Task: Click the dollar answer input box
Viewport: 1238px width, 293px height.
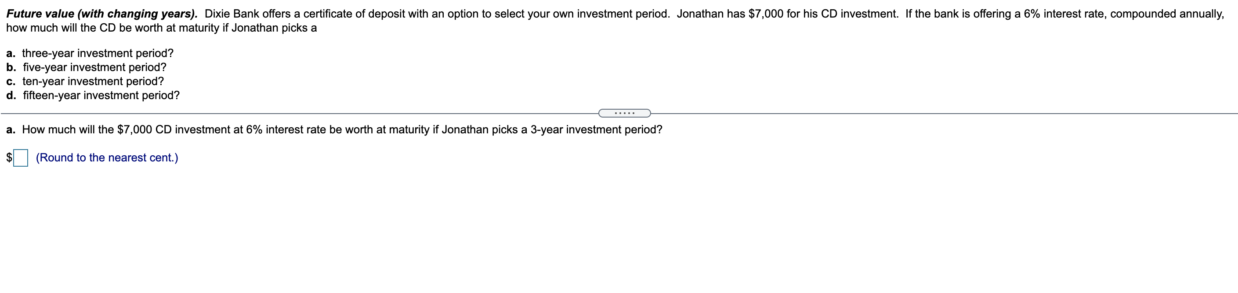Action: click(x=21, y=158)
